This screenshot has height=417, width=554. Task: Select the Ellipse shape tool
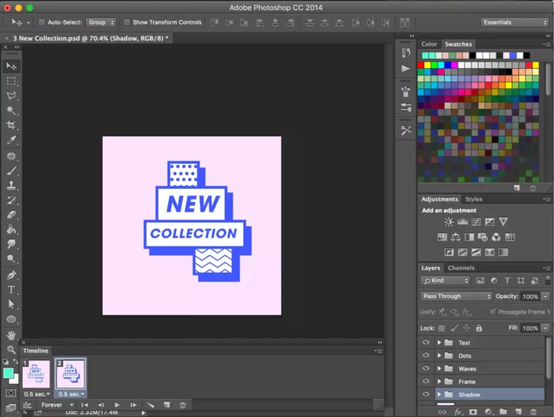click(11, 319)
